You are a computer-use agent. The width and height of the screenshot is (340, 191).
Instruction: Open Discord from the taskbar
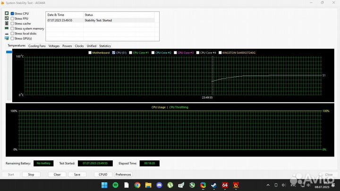pyautogui.click(x=160, y=186)
